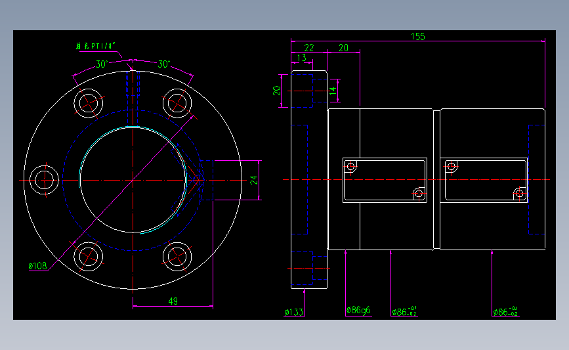569x350 pixels.
Task: Select the ø86g6 diameter label
Action: 358,310
